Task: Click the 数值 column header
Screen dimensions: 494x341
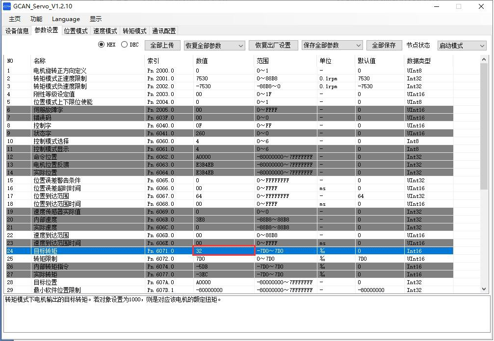Action: click(x=202, y=61)
